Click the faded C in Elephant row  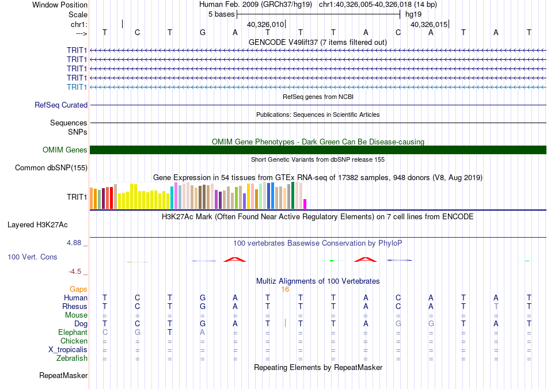(105, 332)
